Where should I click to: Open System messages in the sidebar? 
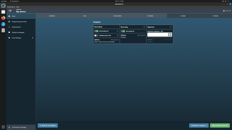[x=18, y=32]
